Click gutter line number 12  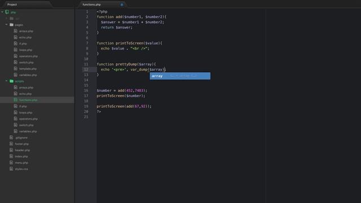pos(86,69)
